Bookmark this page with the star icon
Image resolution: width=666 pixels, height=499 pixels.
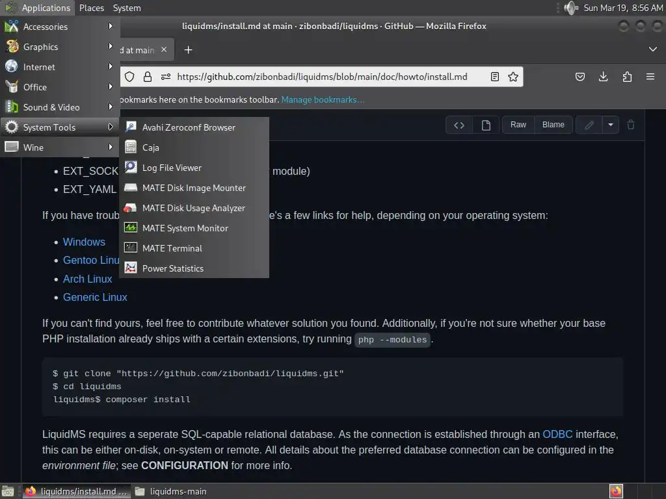point(513,77)
